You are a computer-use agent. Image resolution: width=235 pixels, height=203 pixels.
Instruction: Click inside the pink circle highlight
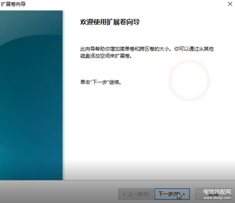(x=189, y=81)
